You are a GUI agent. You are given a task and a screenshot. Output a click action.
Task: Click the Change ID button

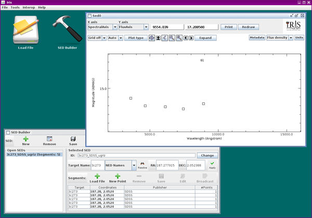point(207,155)
